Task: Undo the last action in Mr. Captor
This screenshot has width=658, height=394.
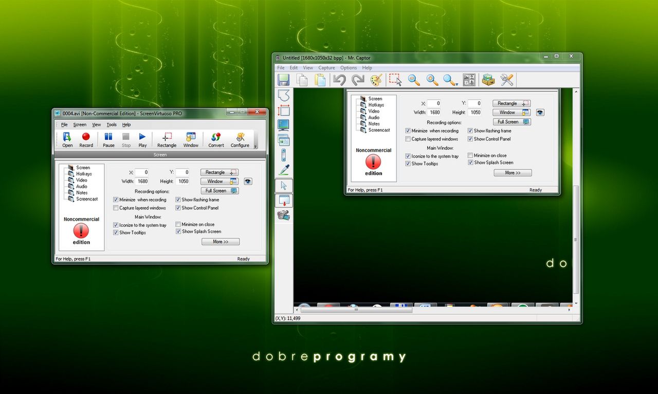Action: (x=339, y=80)
